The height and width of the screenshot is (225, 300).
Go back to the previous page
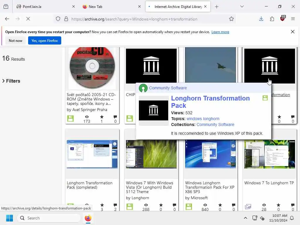[x=7, y=19]
